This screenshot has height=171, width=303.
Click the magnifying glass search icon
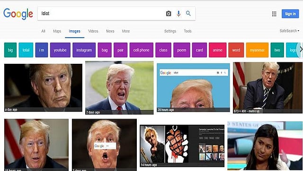(x=188, y=13)
